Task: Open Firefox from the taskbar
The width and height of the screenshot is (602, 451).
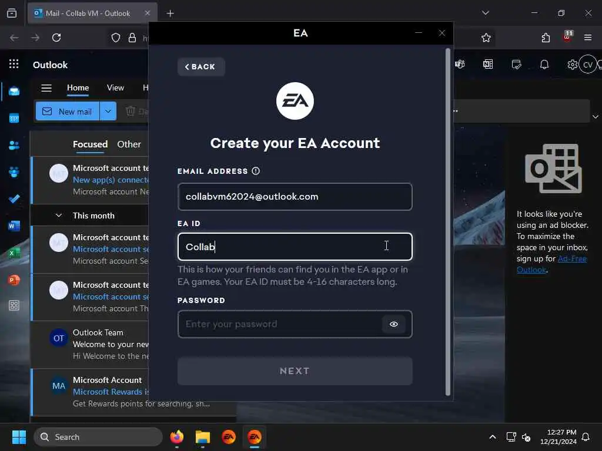Action: pyautogui.click(x=176, y=437)
